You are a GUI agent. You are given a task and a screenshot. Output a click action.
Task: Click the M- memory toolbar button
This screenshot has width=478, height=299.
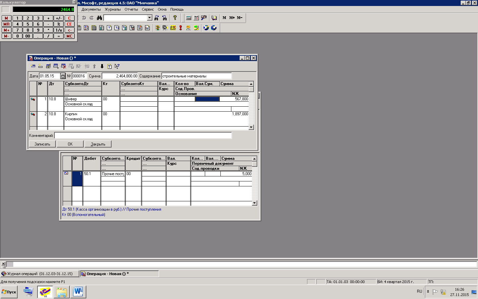click(240, 18)
